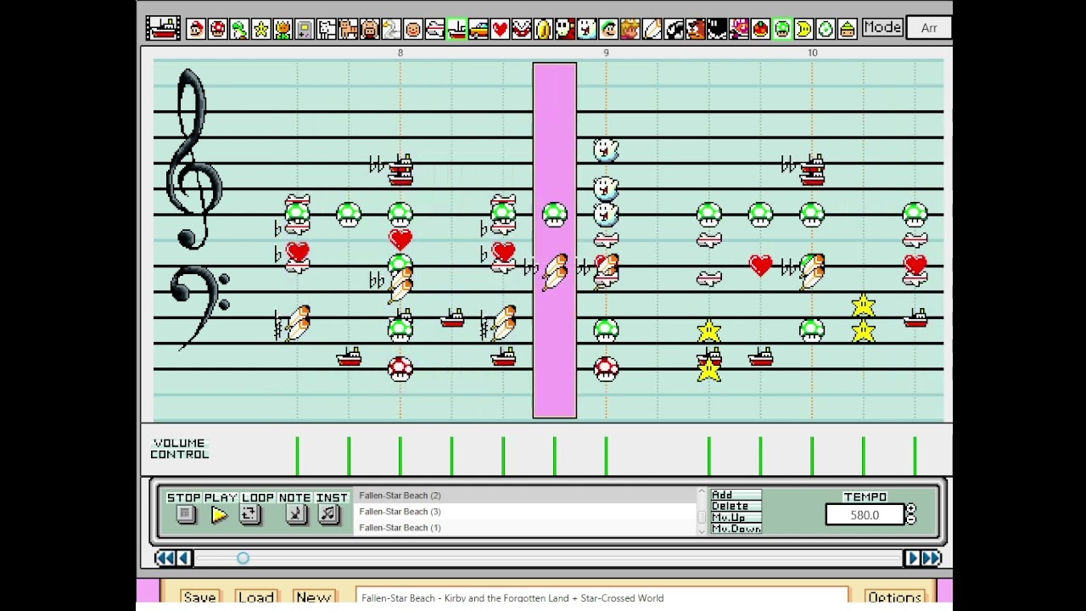Step back one measure with left arrow

(x=183, y=558)
